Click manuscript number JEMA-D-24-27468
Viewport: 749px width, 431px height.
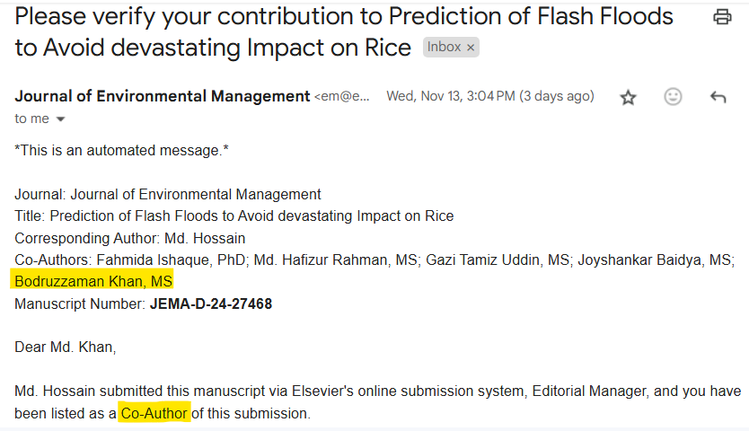tap(211, 303)
